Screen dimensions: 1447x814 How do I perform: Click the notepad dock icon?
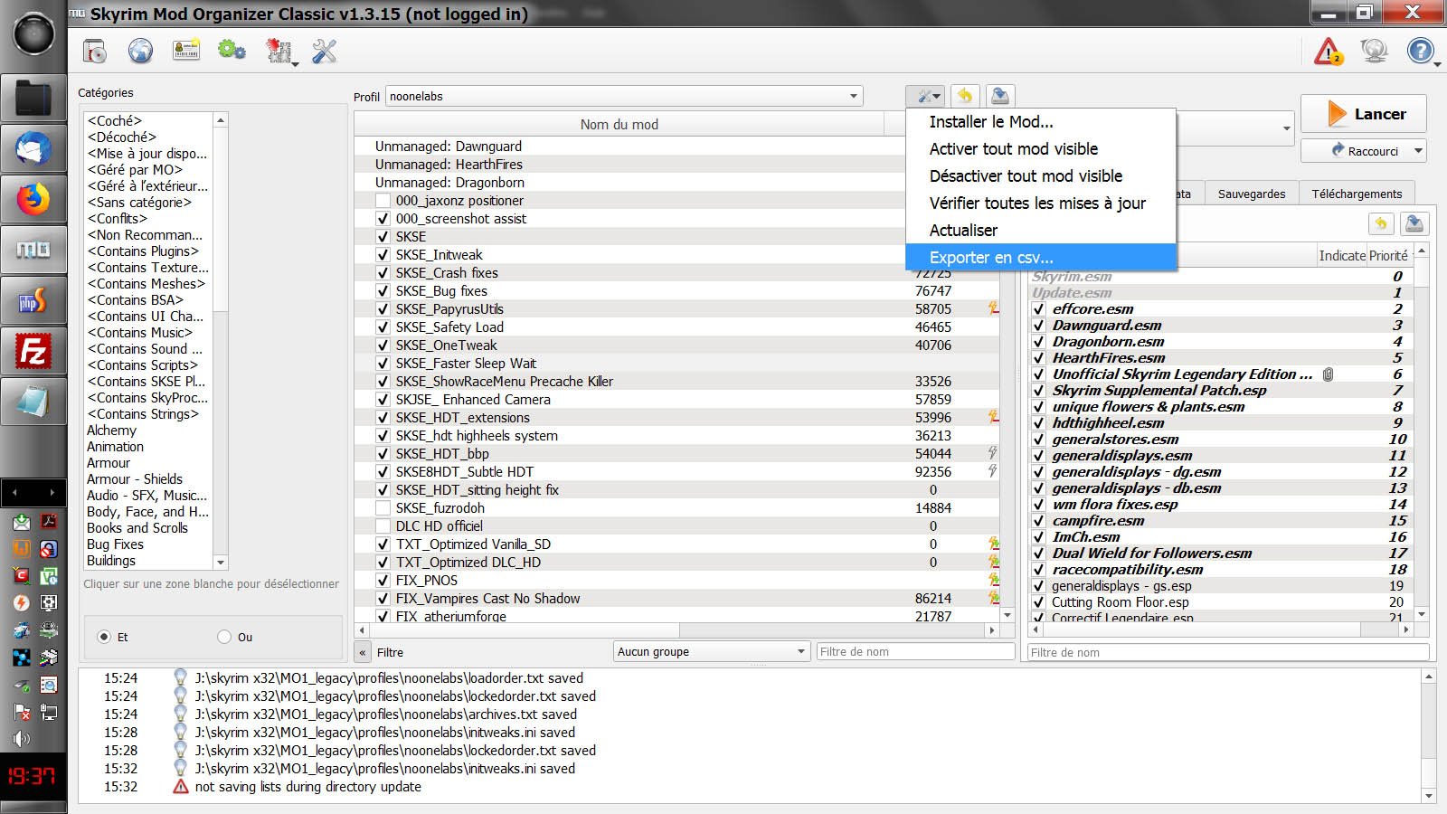point(33,402)
